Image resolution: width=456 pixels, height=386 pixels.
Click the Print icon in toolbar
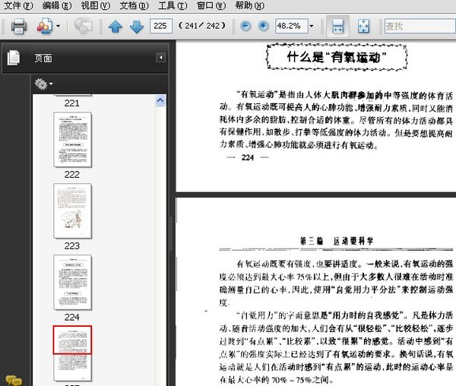coord(19,27)
